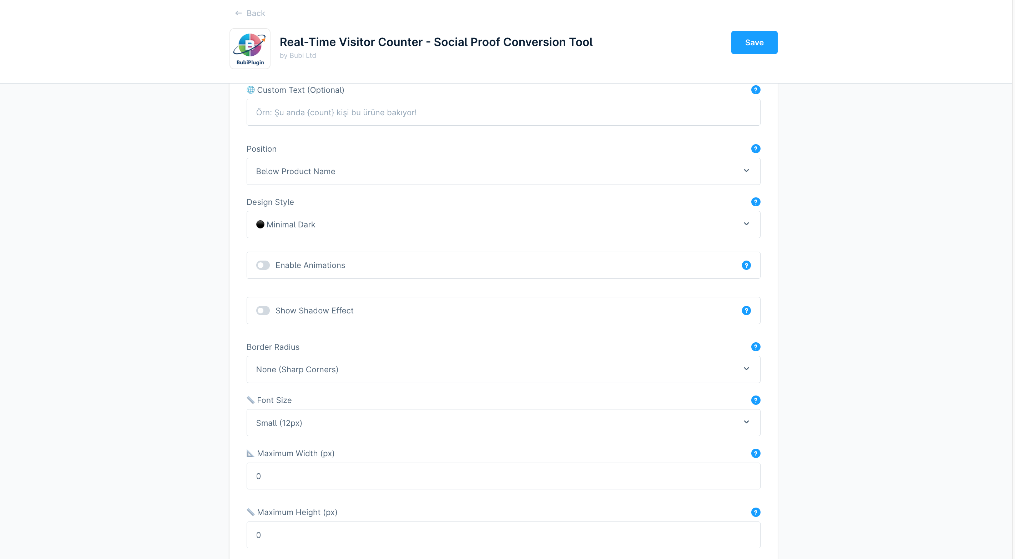Open the Border Radius dropdown

click(503, 369)
